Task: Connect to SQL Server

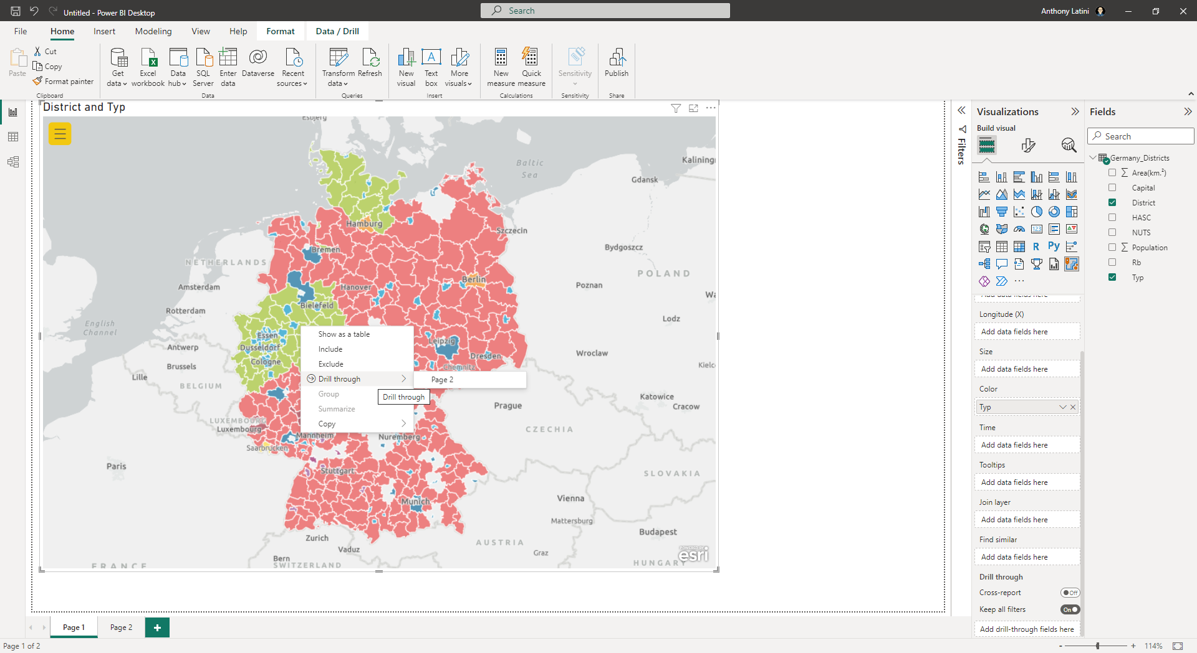Action: pyautogui.click(x=203, y=66)
